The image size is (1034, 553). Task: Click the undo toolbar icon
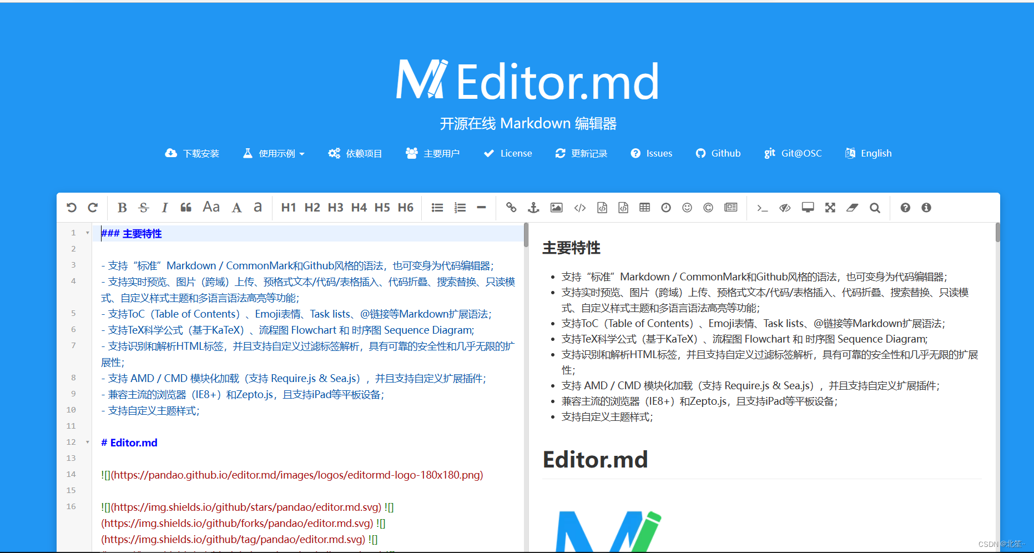pyautogui.click(x=72, y=208)
